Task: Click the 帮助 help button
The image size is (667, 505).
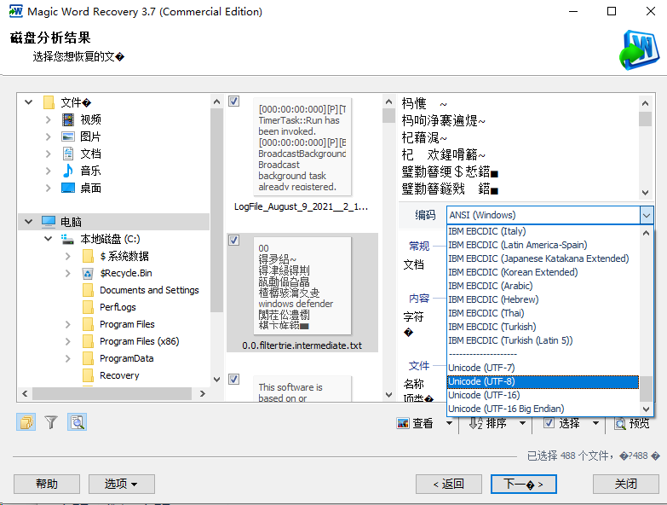Action: point(47,485)
